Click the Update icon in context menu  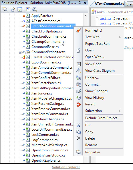[79, 78]
